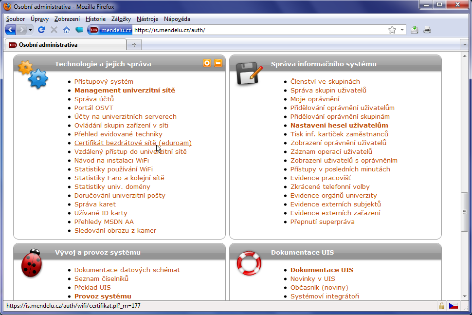Select the Osobní administrativa tab
This screenshot has width=472, height=315.
pos(66,45)
